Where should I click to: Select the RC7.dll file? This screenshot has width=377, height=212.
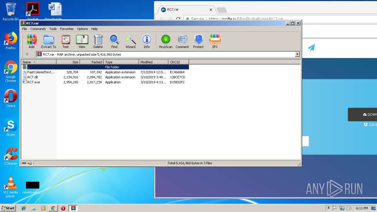click(x=32, y=77)
